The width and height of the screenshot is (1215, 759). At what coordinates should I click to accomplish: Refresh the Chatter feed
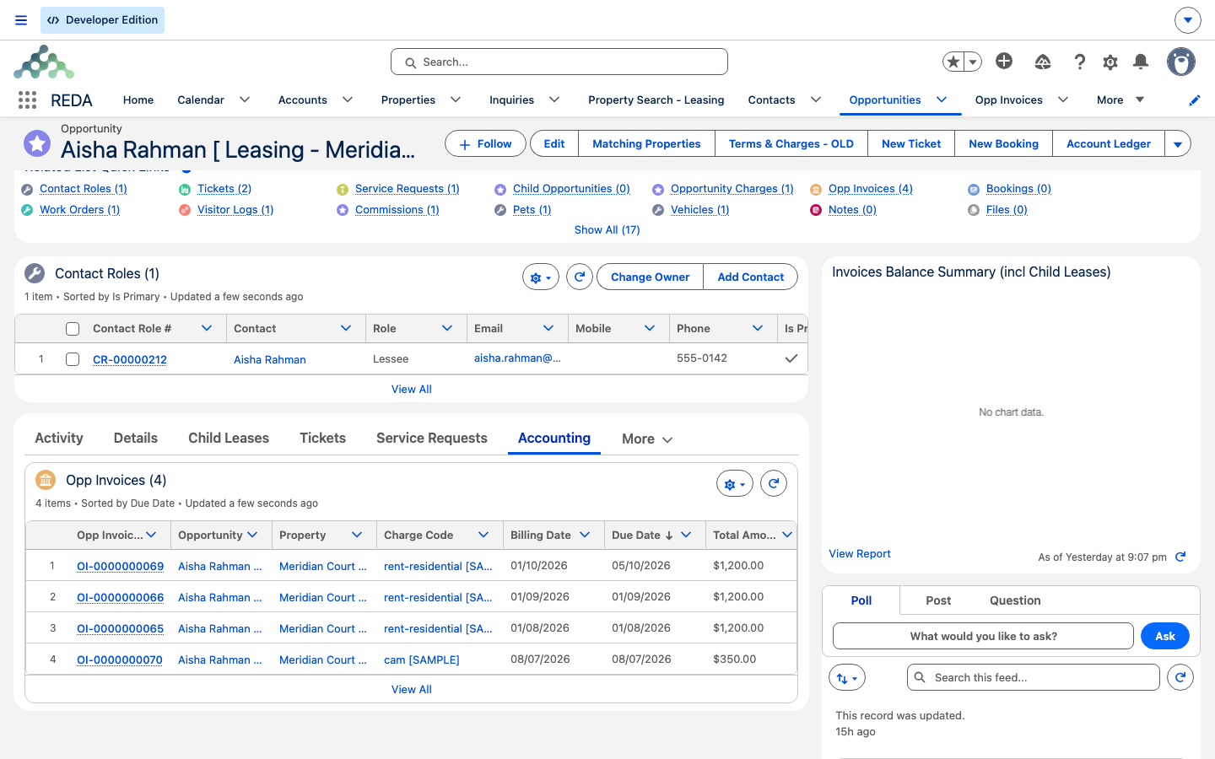[x=1180, y=677]
